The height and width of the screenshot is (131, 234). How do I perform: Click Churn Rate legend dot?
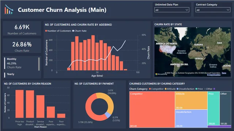(73, 31)
